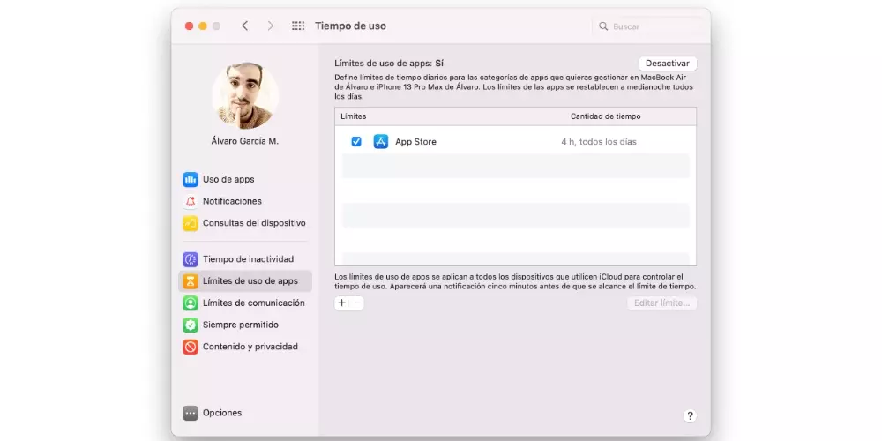Show all preferences grid button

pyautogui.click(x=298, y=26)
